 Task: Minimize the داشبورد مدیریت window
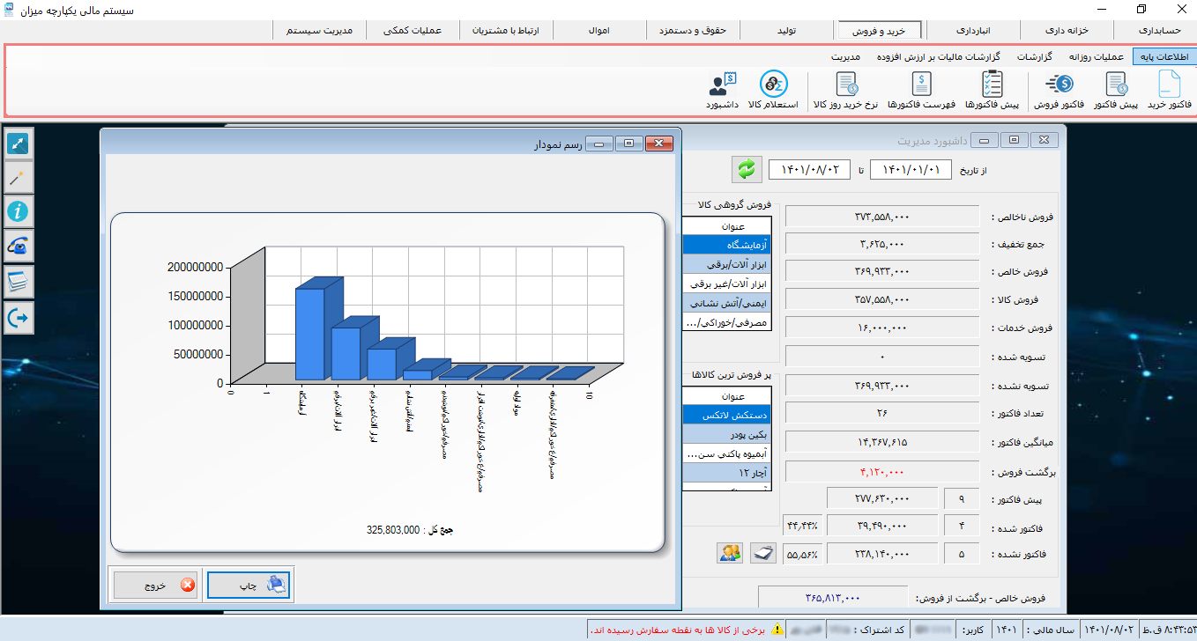984,140
